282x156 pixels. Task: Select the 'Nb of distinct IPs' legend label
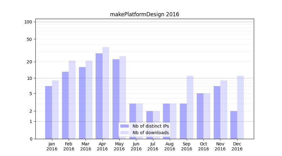[x=150, y=126]
